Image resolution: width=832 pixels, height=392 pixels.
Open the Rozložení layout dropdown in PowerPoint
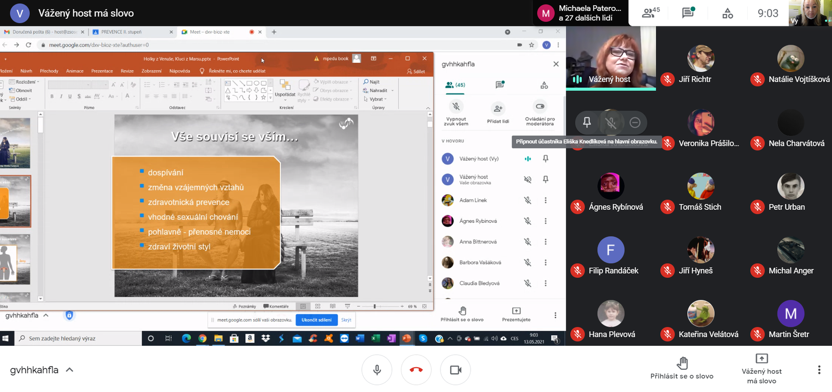pos(24,82)
